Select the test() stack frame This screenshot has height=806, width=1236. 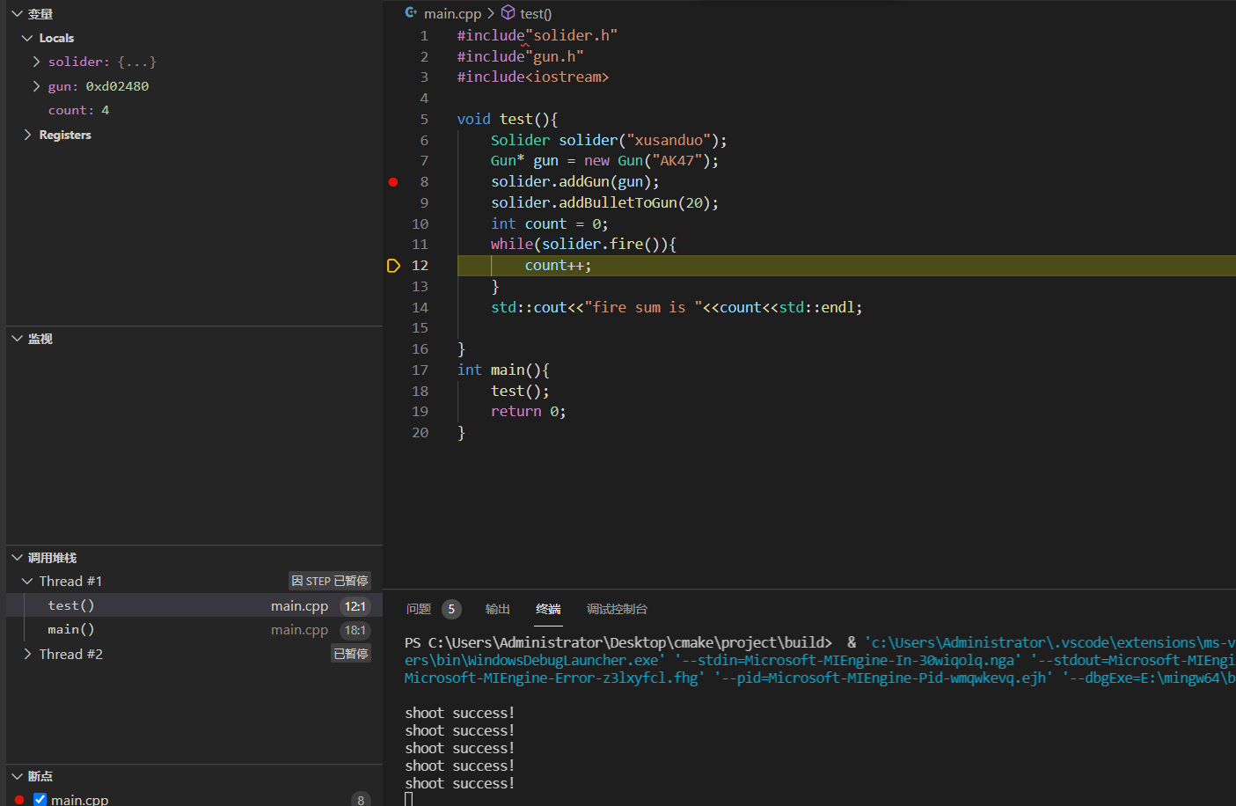[x=194, y=605]
